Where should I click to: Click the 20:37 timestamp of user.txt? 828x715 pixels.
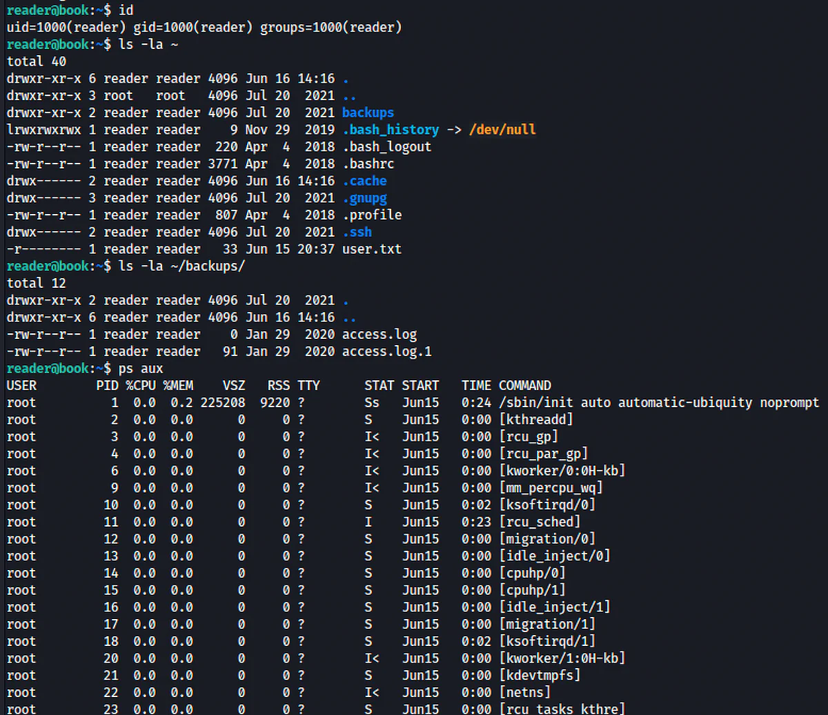pyautogui.click(x=316, y=249)
